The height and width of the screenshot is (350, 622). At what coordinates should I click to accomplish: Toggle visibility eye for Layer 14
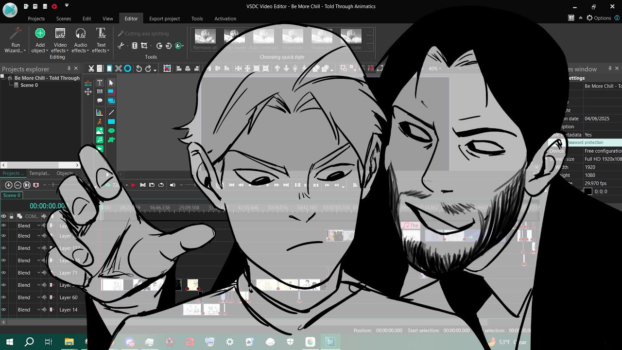pyautogui.click(x=3, y=310)
